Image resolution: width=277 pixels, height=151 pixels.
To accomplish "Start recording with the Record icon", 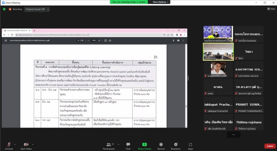I will 161,145.
